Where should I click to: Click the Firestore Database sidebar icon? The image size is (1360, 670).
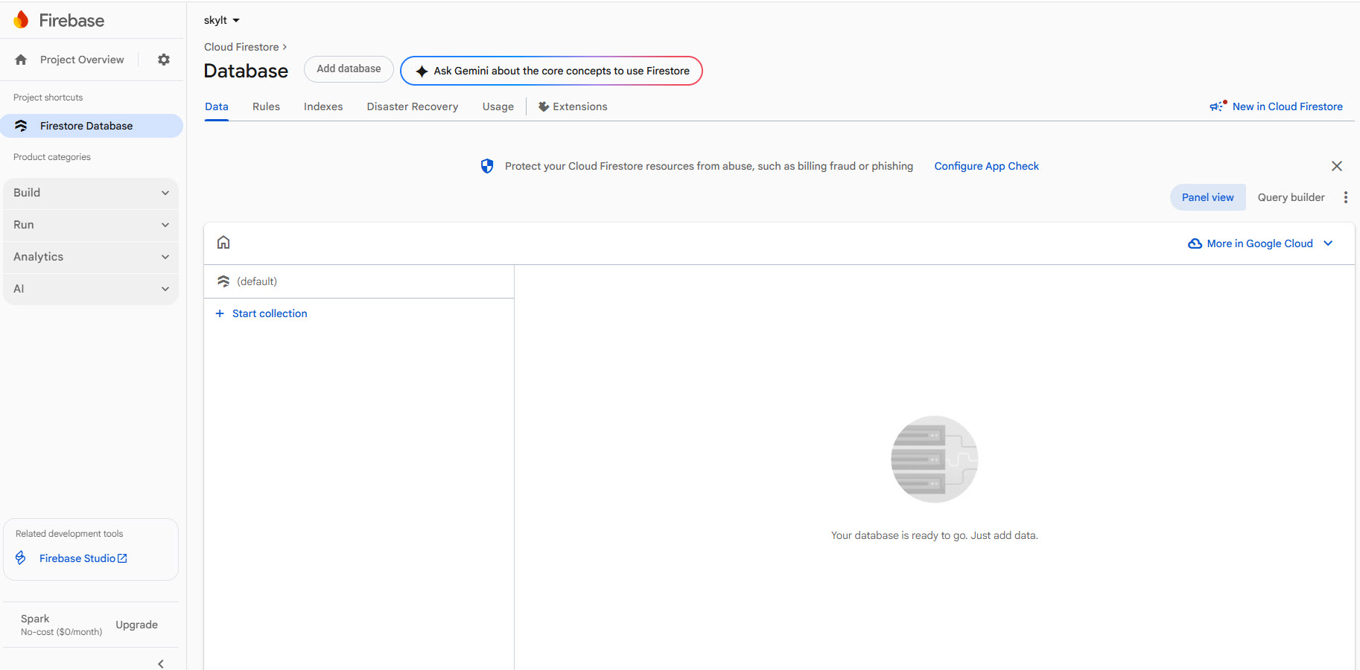click(x=21, y=126)
